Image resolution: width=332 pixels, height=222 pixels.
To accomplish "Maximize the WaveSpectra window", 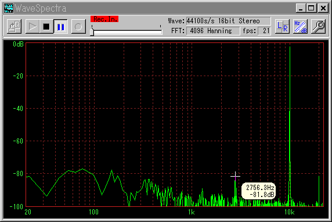I will (x=311, y=8).
